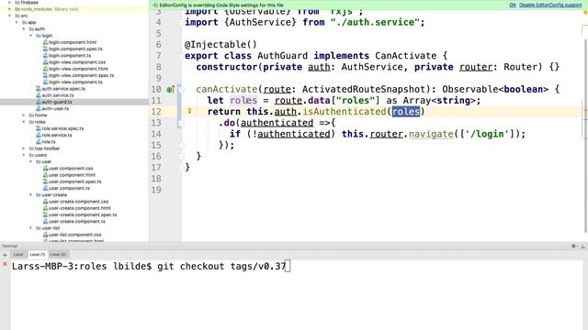
Task: Expand the top-toolbar folder
Action: [x=24, y=148]
